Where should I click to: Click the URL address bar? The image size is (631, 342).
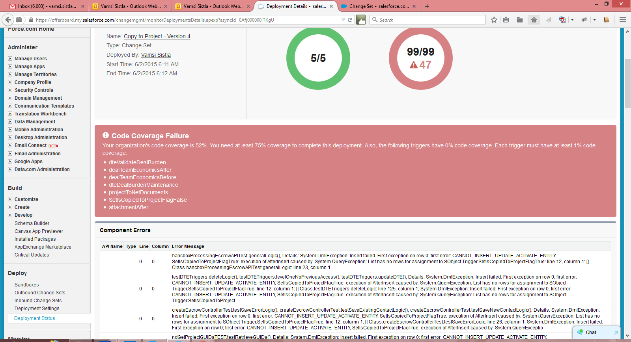[x=187, y=20]
